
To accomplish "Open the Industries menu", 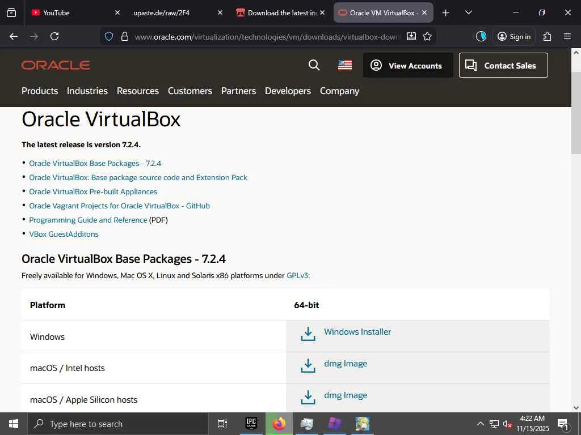I will (x=87, y=91).
